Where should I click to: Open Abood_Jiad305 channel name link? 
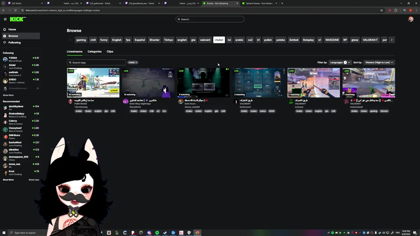click(192, 107)
